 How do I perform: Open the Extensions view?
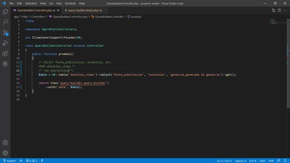pyautogui.click(x=5, y=53)
